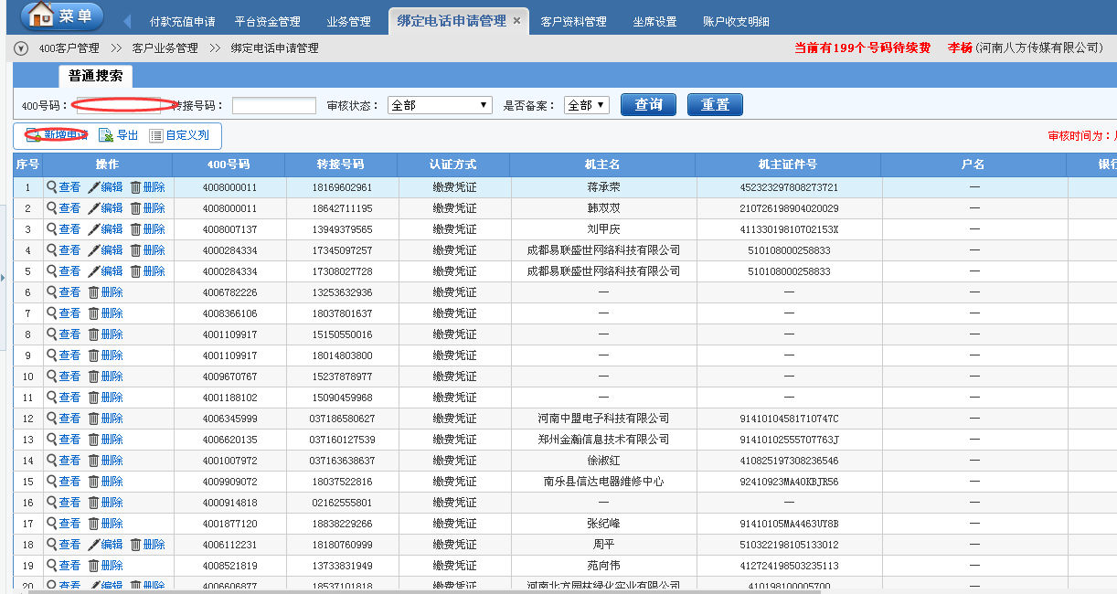This screenshot has height=594, width=1117.
Task: Close the 绑定电话申请管理 tab
Action: click(x=516, y=21)
